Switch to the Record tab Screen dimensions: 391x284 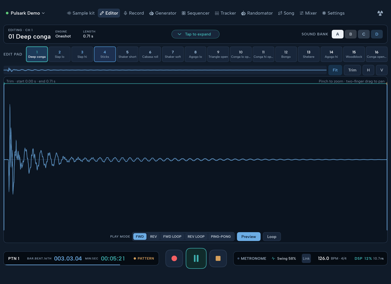coord(134,13)
